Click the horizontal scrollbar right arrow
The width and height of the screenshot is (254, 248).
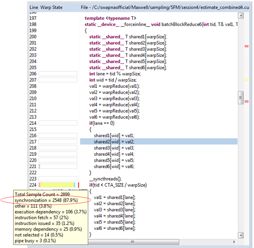tap(234, 242)
